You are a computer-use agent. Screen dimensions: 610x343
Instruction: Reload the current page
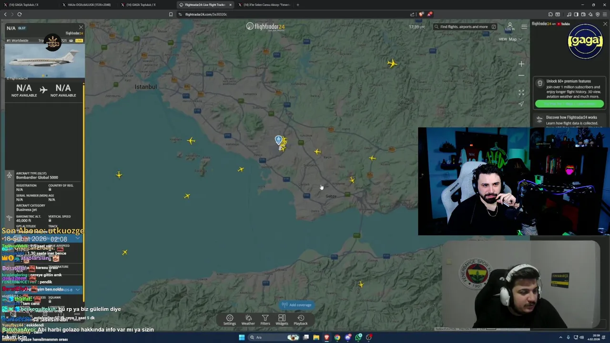click(20, 14)
